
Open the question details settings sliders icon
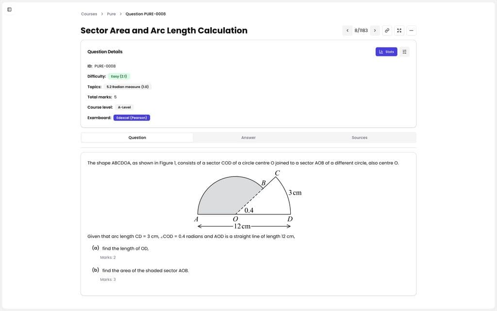click(404, 52)
